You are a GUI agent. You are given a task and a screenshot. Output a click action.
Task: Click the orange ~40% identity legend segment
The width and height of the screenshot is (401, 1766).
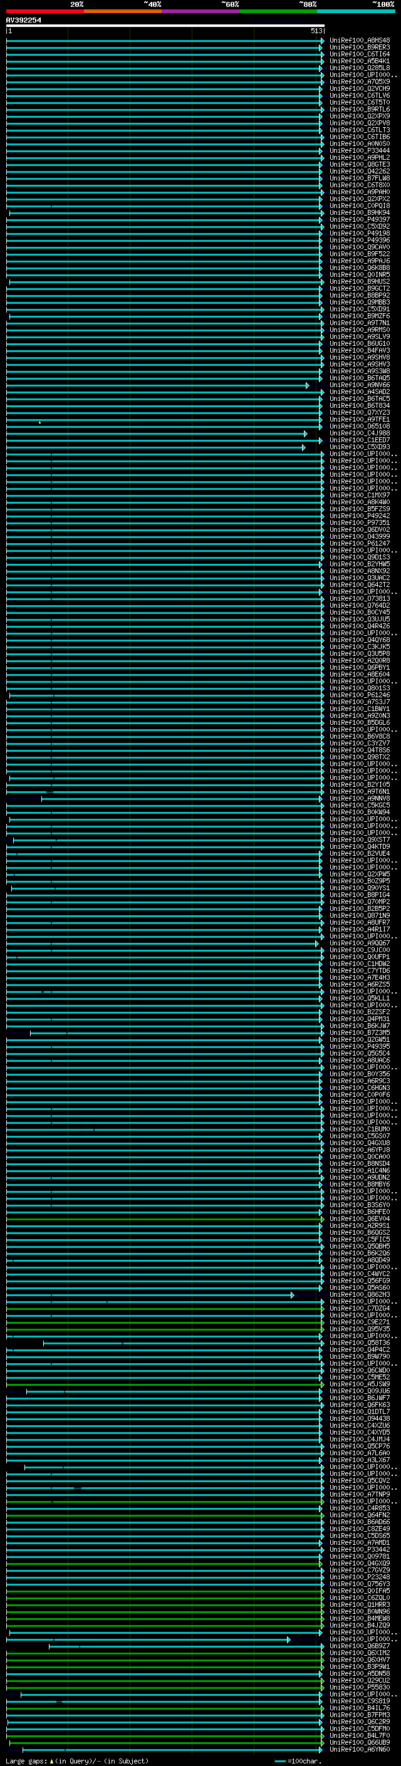[x=123, y=11]
